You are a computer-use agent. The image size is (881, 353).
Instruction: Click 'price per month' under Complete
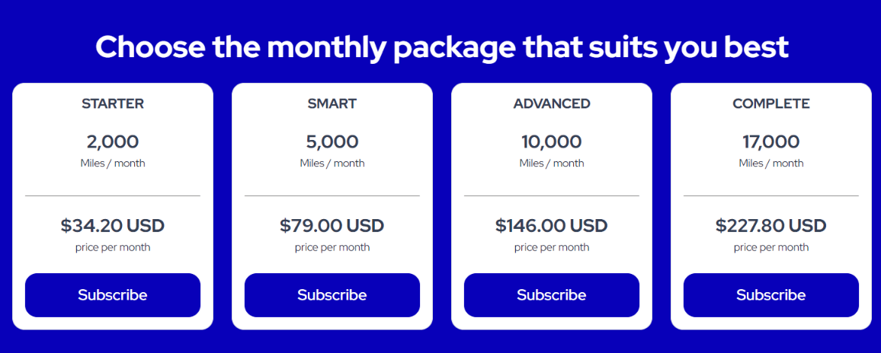click(x=771, y=247)
